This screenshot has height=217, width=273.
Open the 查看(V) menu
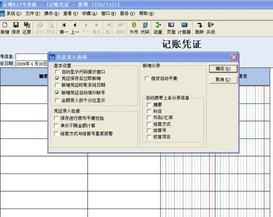(x=71, y=14)
